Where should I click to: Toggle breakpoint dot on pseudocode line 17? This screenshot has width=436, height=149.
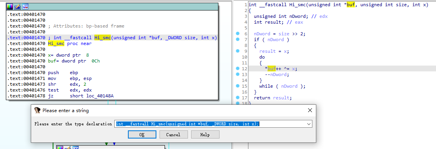coord(237,97)
